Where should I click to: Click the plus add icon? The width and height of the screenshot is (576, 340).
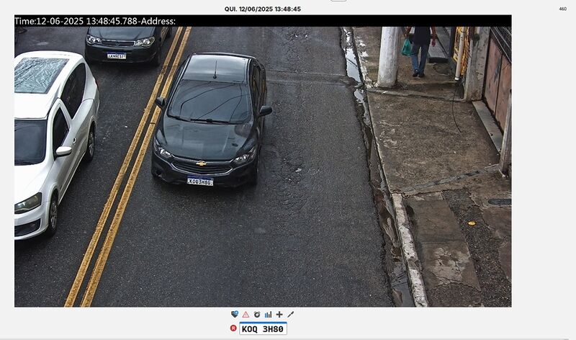(279, 315)
